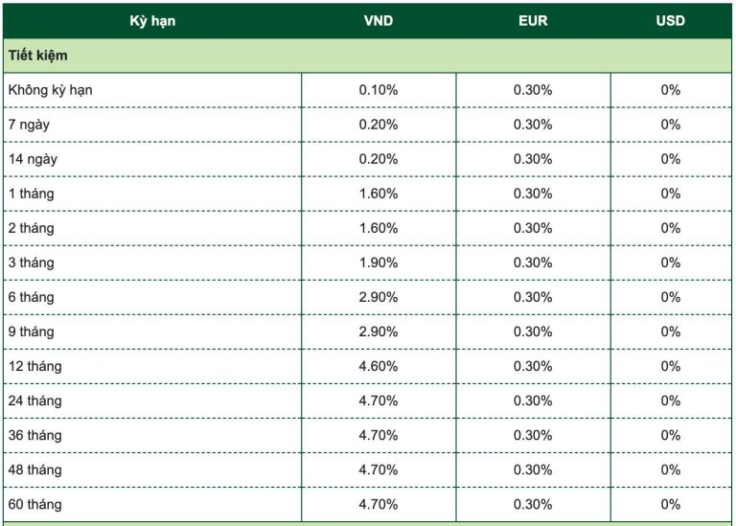Viewport: 736px width, 526px height.
Task: Click the VND column header
Action: tap(379, 20)
